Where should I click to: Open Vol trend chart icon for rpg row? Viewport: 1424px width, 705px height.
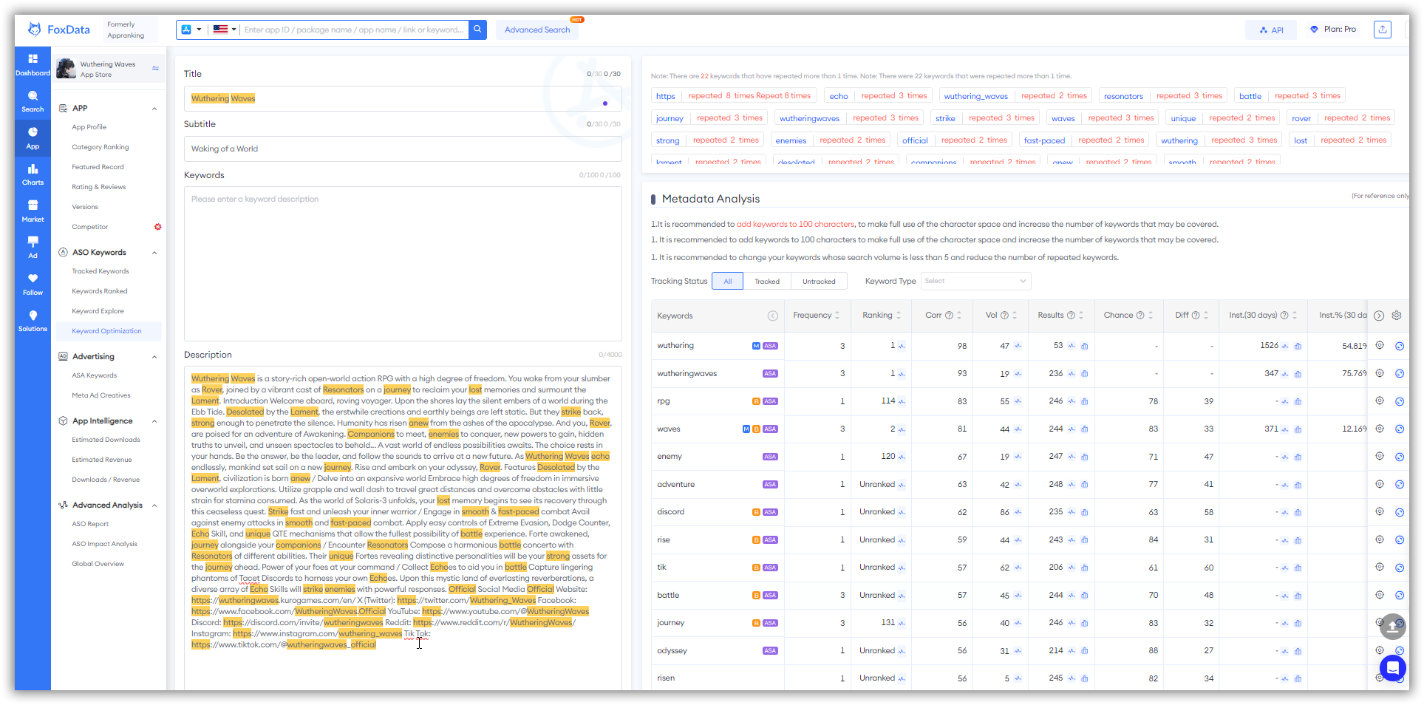(x=1018, y=401)
